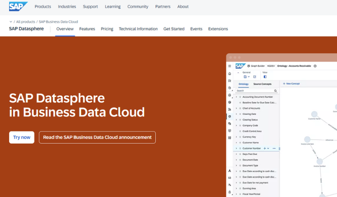
Task: Read the SAP Business Data Cloud announcement
Action: tap(97, 137)
